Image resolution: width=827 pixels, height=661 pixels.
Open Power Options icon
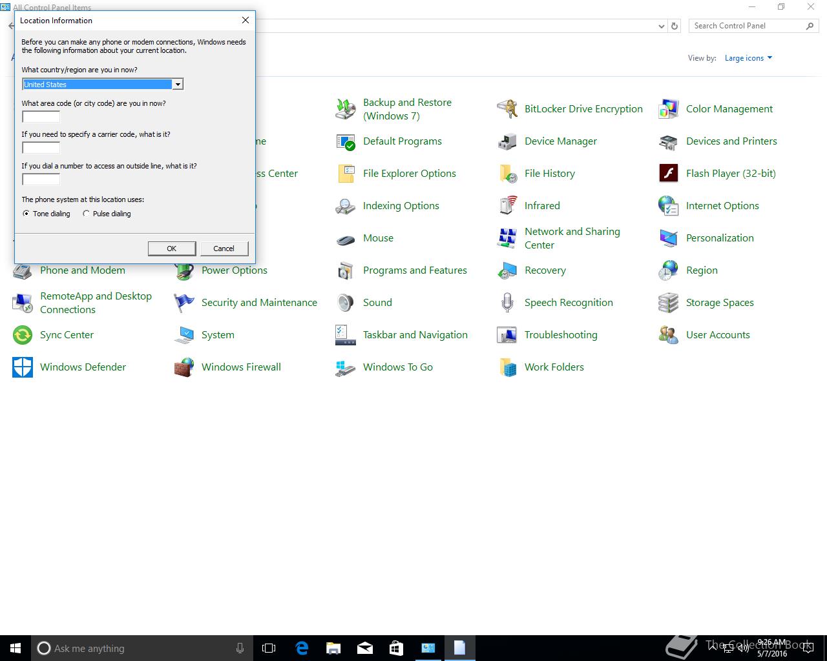(x=184, y=272)
